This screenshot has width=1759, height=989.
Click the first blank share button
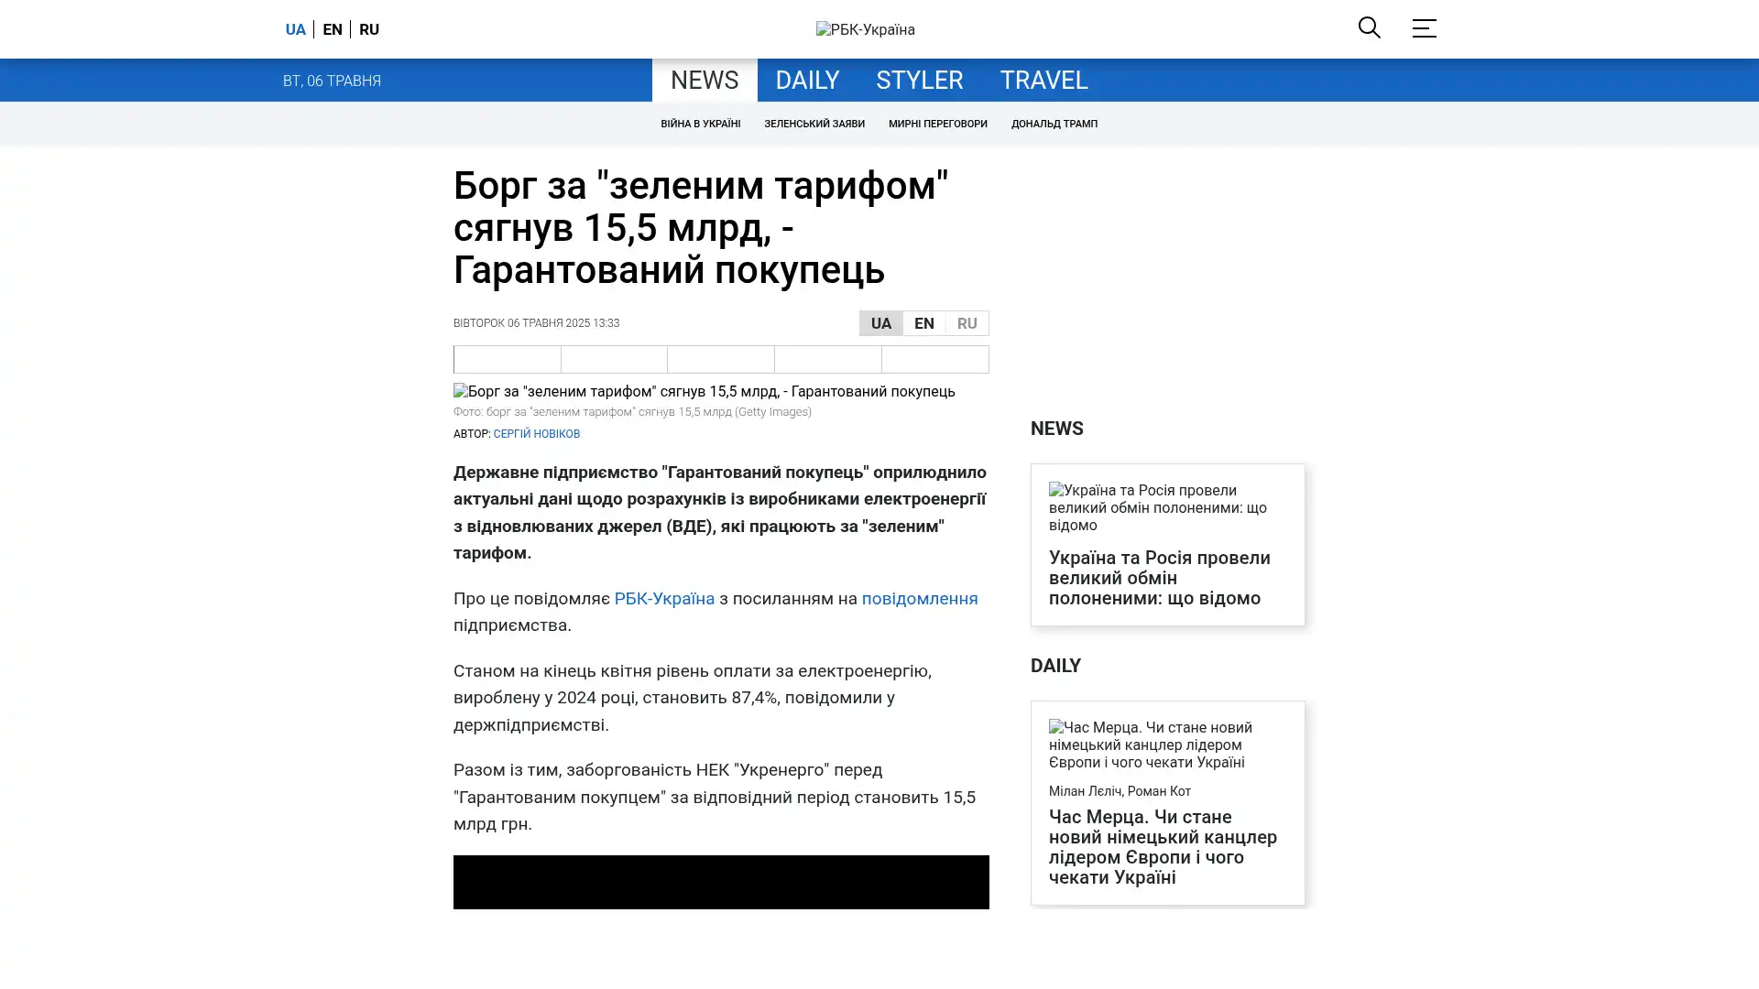507,359
